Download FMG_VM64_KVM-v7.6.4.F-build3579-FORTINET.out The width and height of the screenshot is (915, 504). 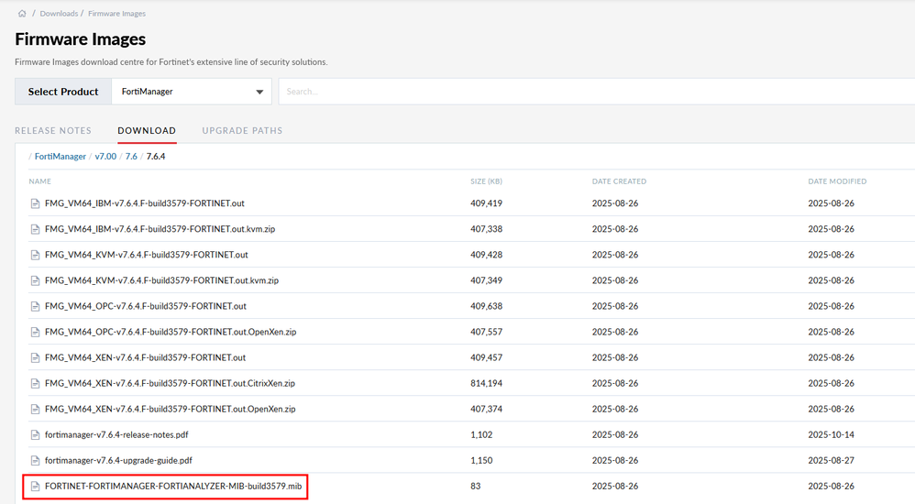pos(147,255)
